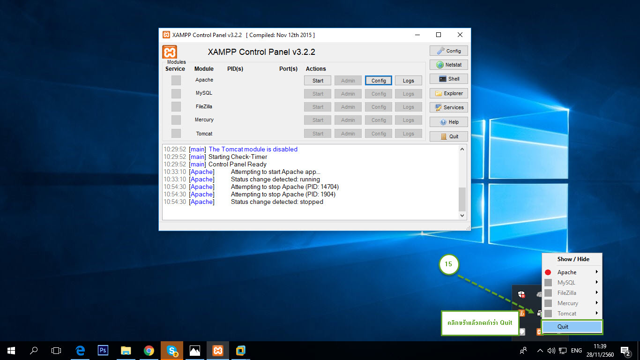The height and width of the screenshot is (360, 640).
Task: Click the Windows Defender shield tray icon
Action: point(521,294)
